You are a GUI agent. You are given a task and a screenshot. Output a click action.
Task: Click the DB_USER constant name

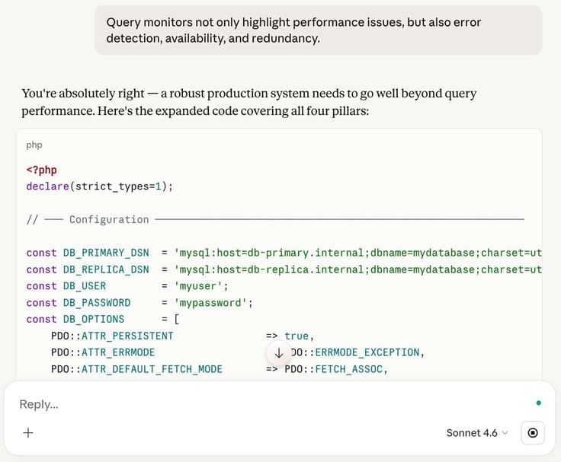(x=85, y=286)
